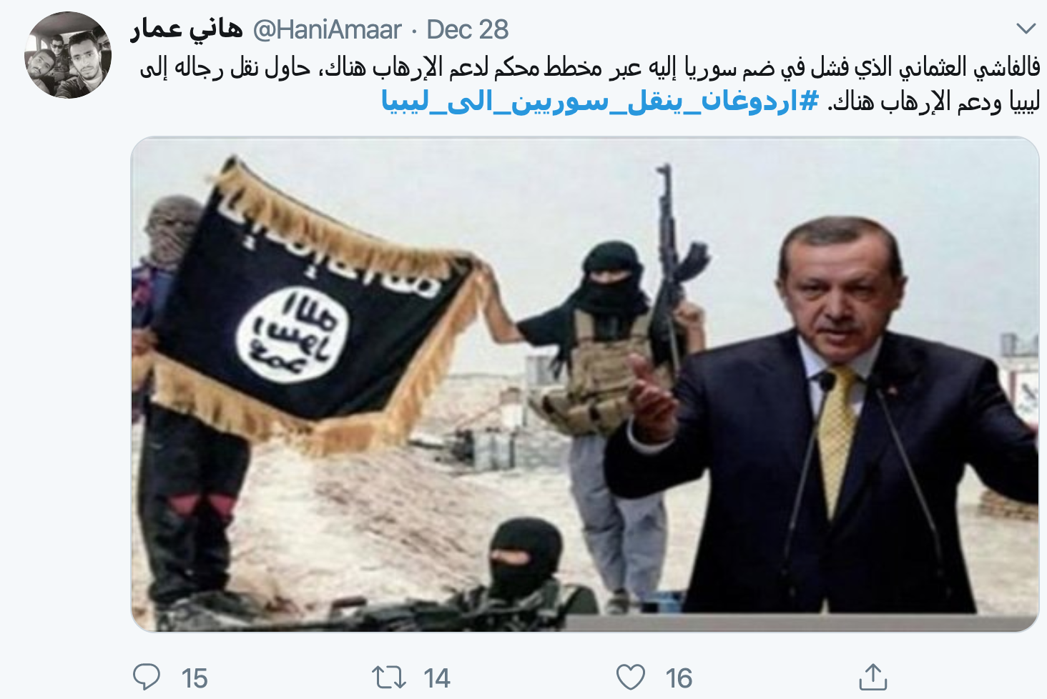Click the black flag in the photo
Viewport: 1047px width, 699px height.
(315, 307)
